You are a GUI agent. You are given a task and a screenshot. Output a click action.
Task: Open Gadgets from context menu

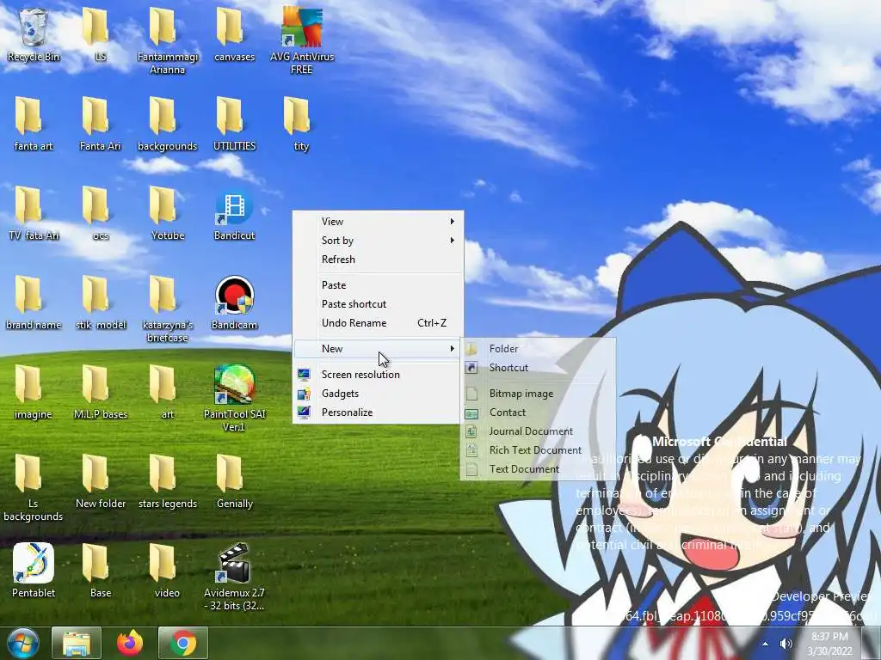378,394
